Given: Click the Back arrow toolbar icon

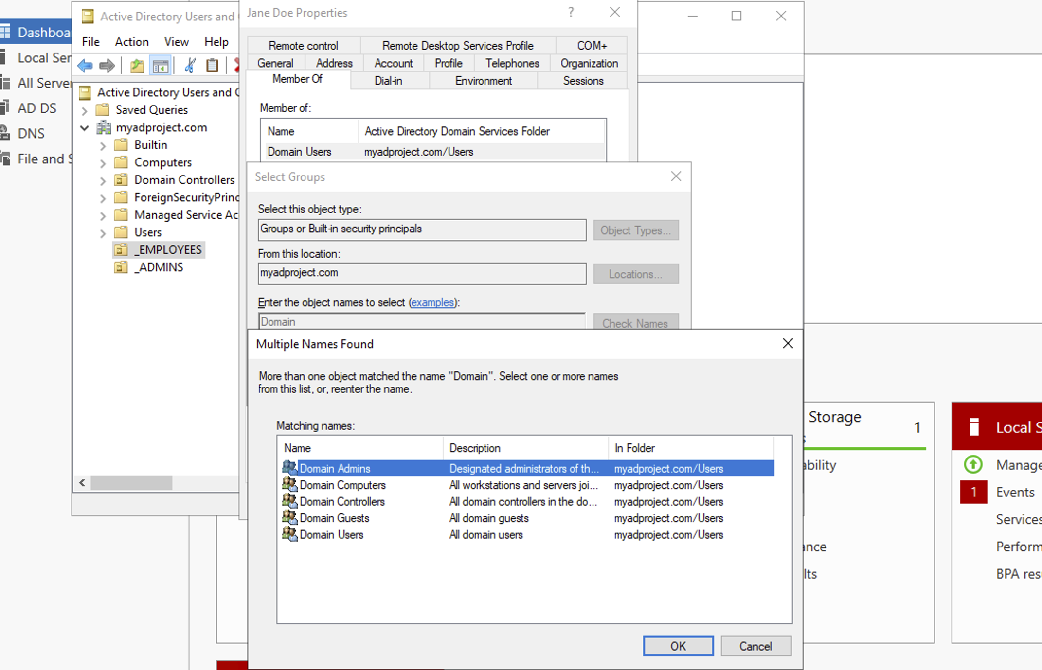Looking at the screenshot, I should coord(85,66).
